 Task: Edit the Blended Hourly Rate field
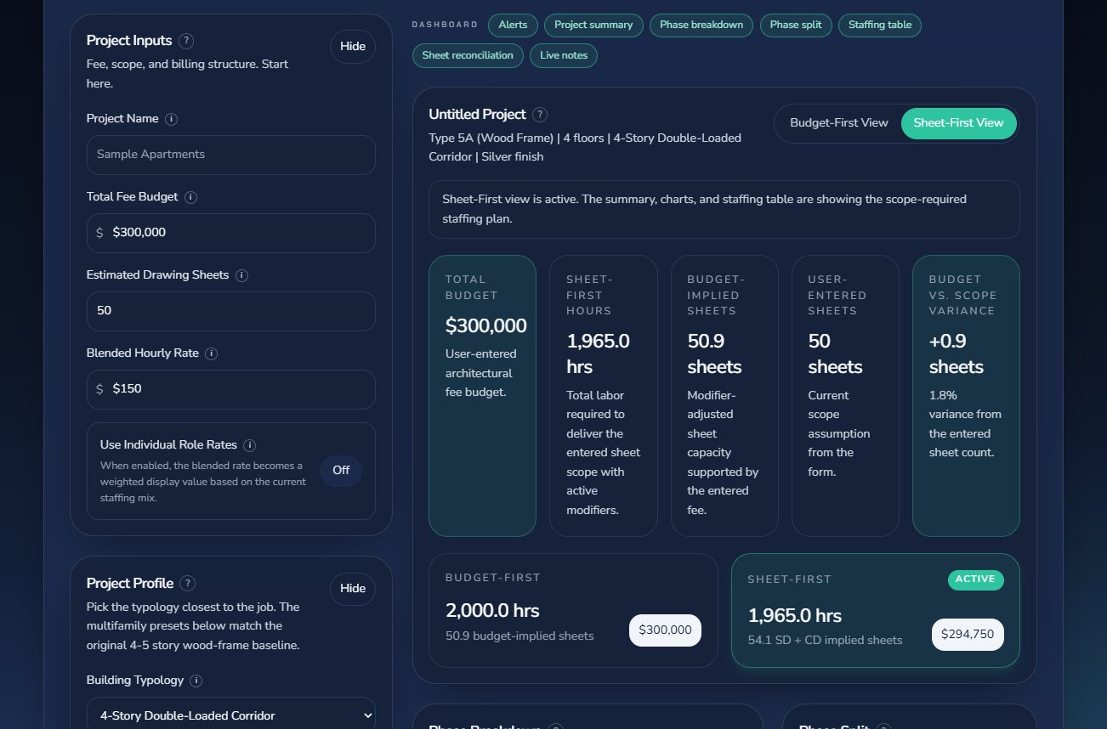(x=231, y=389)
